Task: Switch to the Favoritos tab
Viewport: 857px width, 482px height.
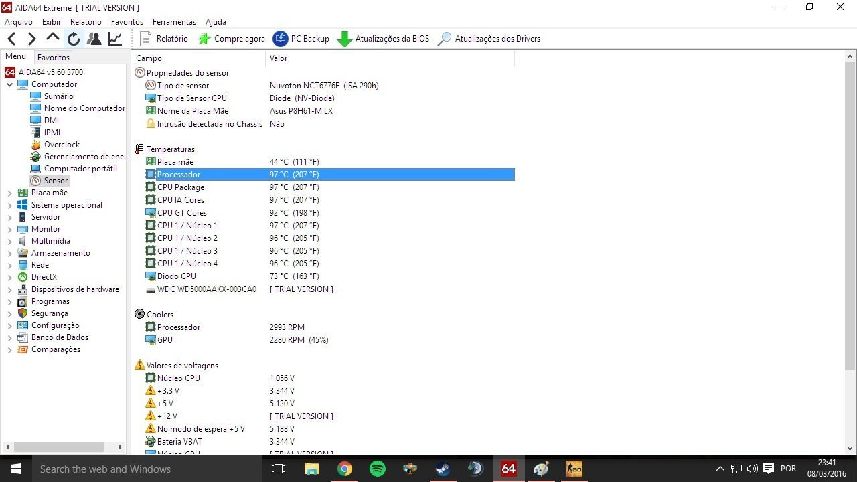Action: tap(54, 58)
